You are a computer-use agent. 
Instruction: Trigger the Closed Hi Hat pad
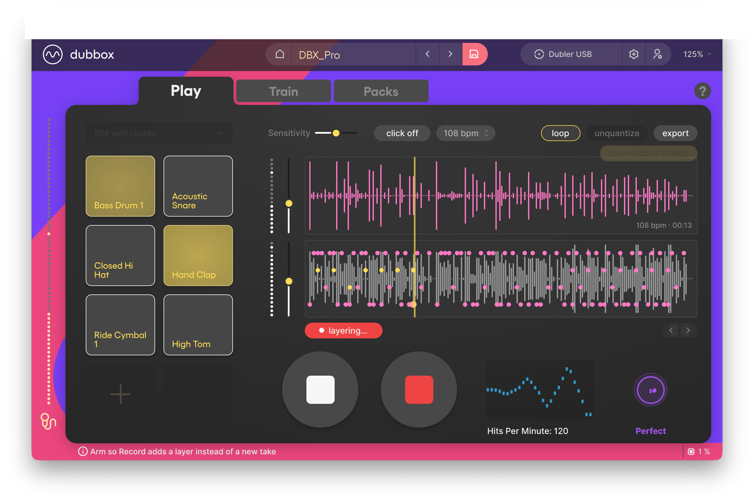tap(120, 256)
